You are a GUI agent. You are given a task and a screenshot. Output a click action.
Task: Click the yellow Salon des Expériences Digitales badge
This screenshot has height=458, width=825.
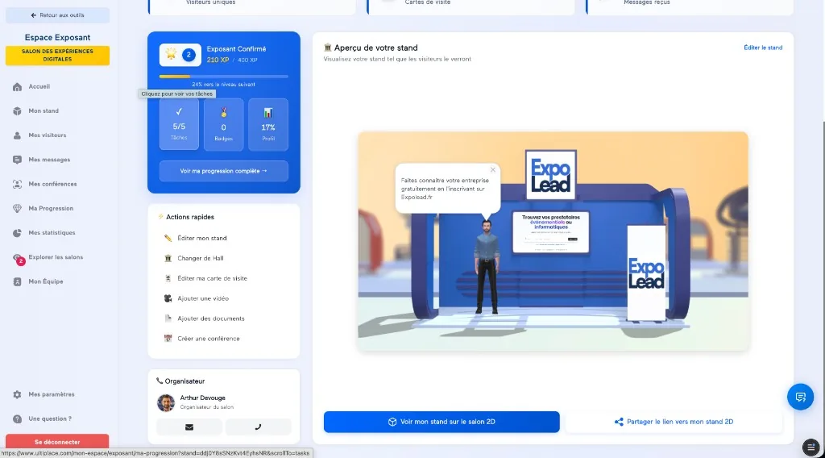coord(57,56)
